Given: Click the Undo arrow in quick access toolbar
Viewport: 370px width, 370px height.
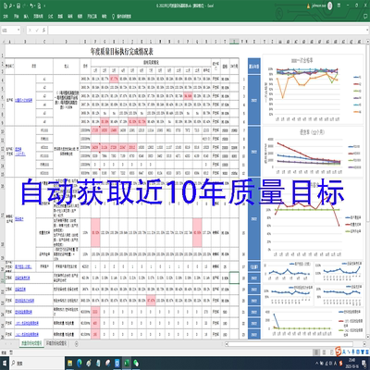Looking at the screenshot, I should point(31,6).
